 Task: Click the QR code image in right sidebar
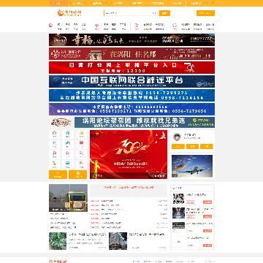[178, 199]
